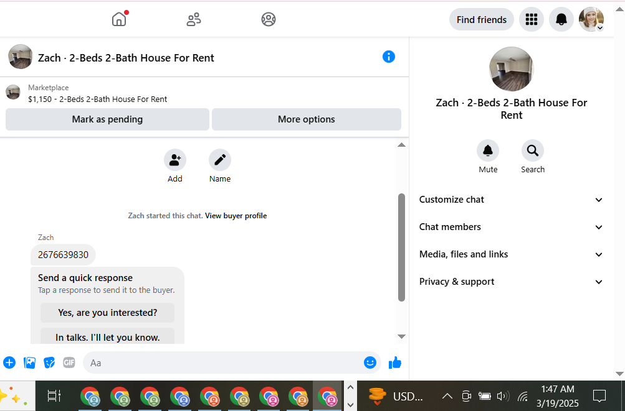Click the page scrollbar down arrow

coord(619,374)
